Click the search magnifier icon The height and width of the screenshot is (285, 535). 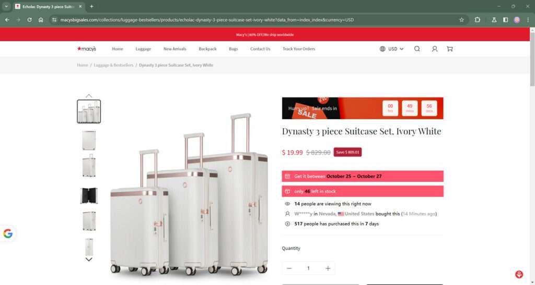pos(417,49)
